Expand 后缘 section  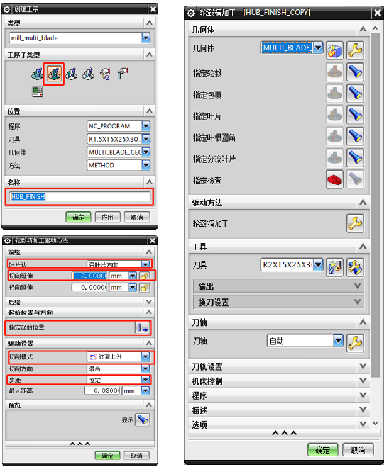(x=149, y=302)
